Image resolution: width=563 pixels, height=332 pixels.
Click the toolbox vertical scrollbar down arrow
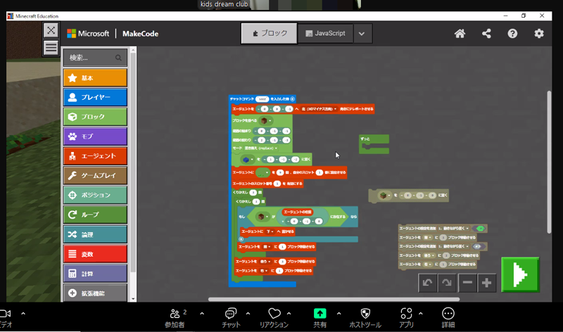pos(133,299)
